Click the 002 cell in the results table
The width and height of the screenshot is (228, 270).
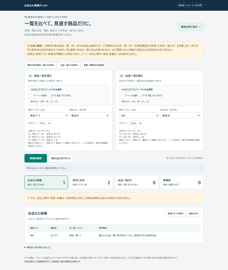point(32,236)
